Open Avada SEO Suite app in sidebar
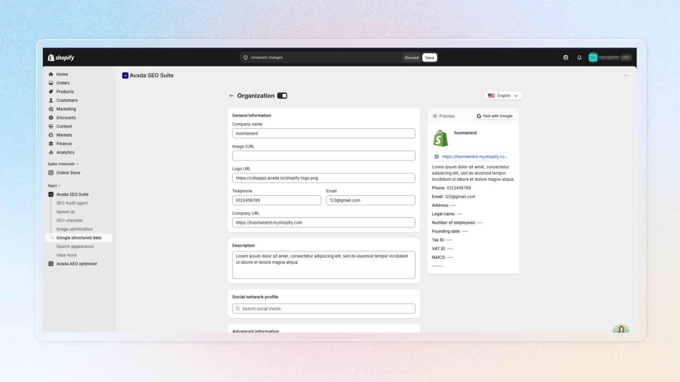Screen dimensions: 680x382 coord(72,194)
